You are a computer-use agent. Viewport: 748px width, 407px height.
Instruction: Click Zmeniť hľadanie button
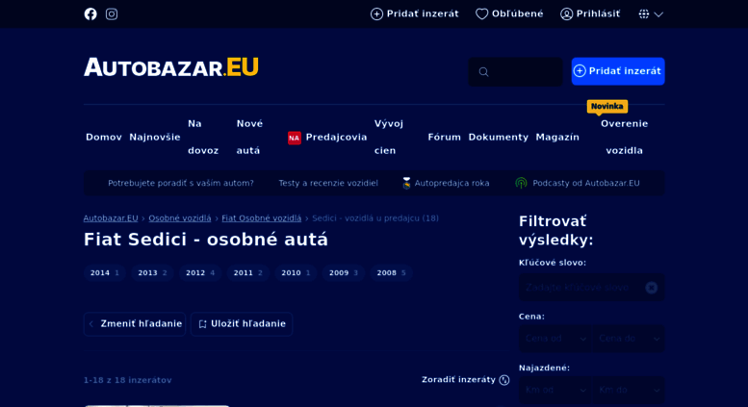coord(135,324)
